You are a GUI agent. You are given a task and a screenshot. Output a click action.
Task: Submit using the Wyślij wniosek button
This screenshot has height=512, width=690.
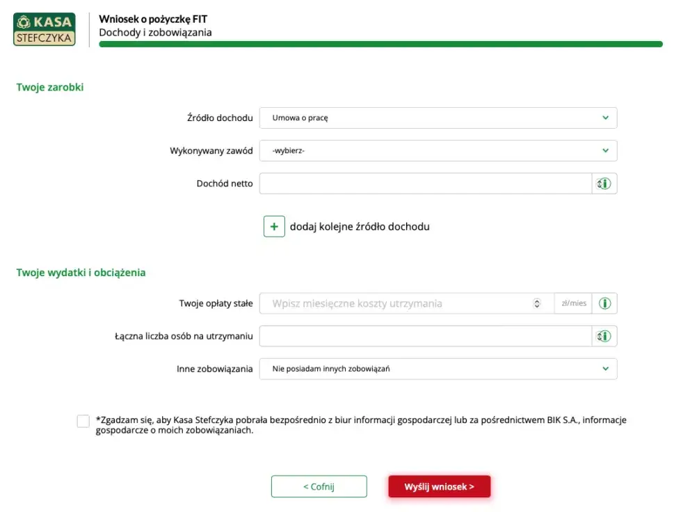tap(439, 487)
